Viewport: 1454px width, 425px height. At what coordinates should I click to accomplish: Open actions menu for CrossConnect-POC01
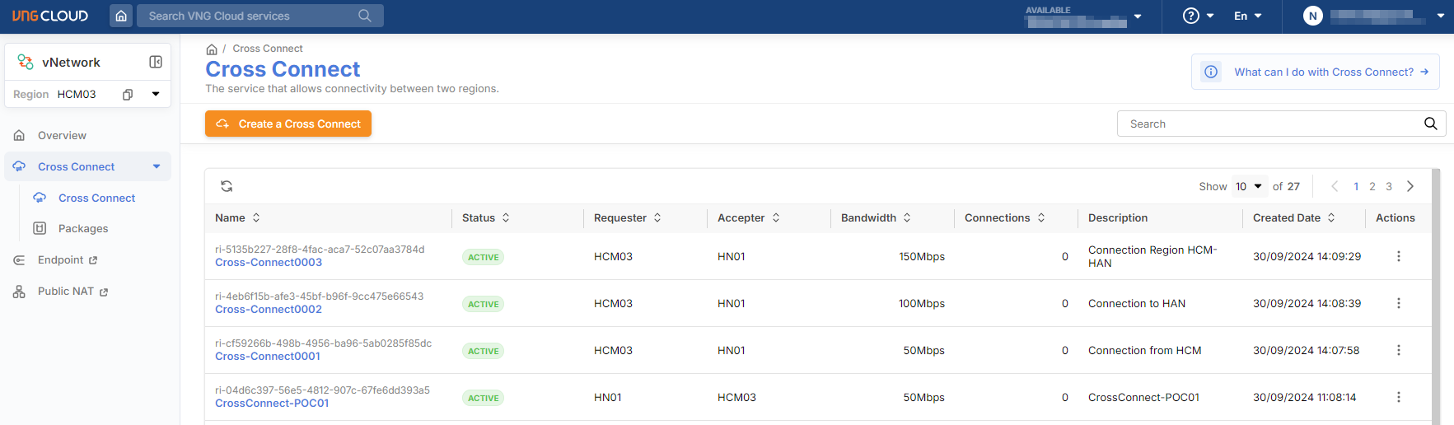(x=1398, y=398)
